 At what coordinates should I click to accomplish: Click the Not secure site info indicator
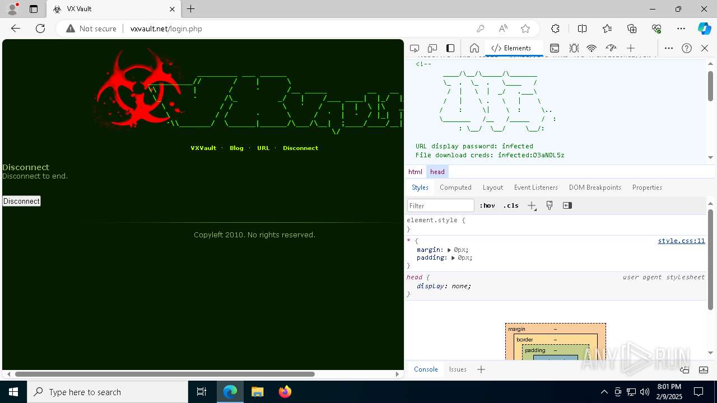tap(91, 29)
